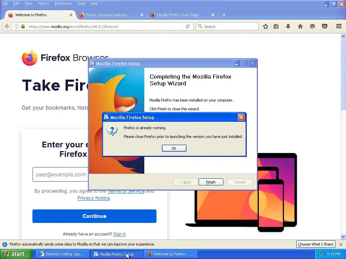Screen dimensions: 346x259
Task: Open the File menu
Action: click(5, 3)
